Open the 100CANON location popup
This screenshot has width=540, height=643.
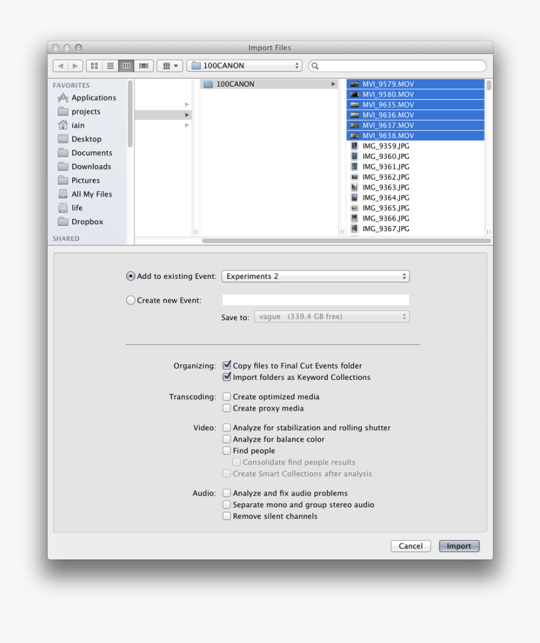point(244,65)
